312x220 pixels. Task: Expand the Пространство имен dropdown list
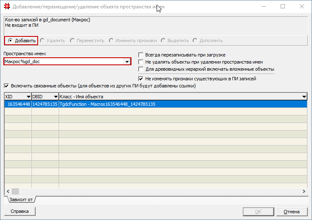click(126, 62)
